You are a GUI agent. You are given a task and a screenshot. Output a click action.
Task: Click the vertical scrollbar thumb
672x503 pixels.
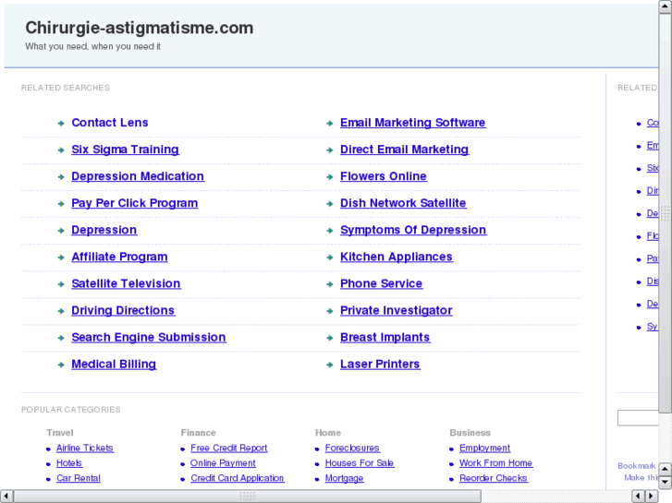[666, 213]
